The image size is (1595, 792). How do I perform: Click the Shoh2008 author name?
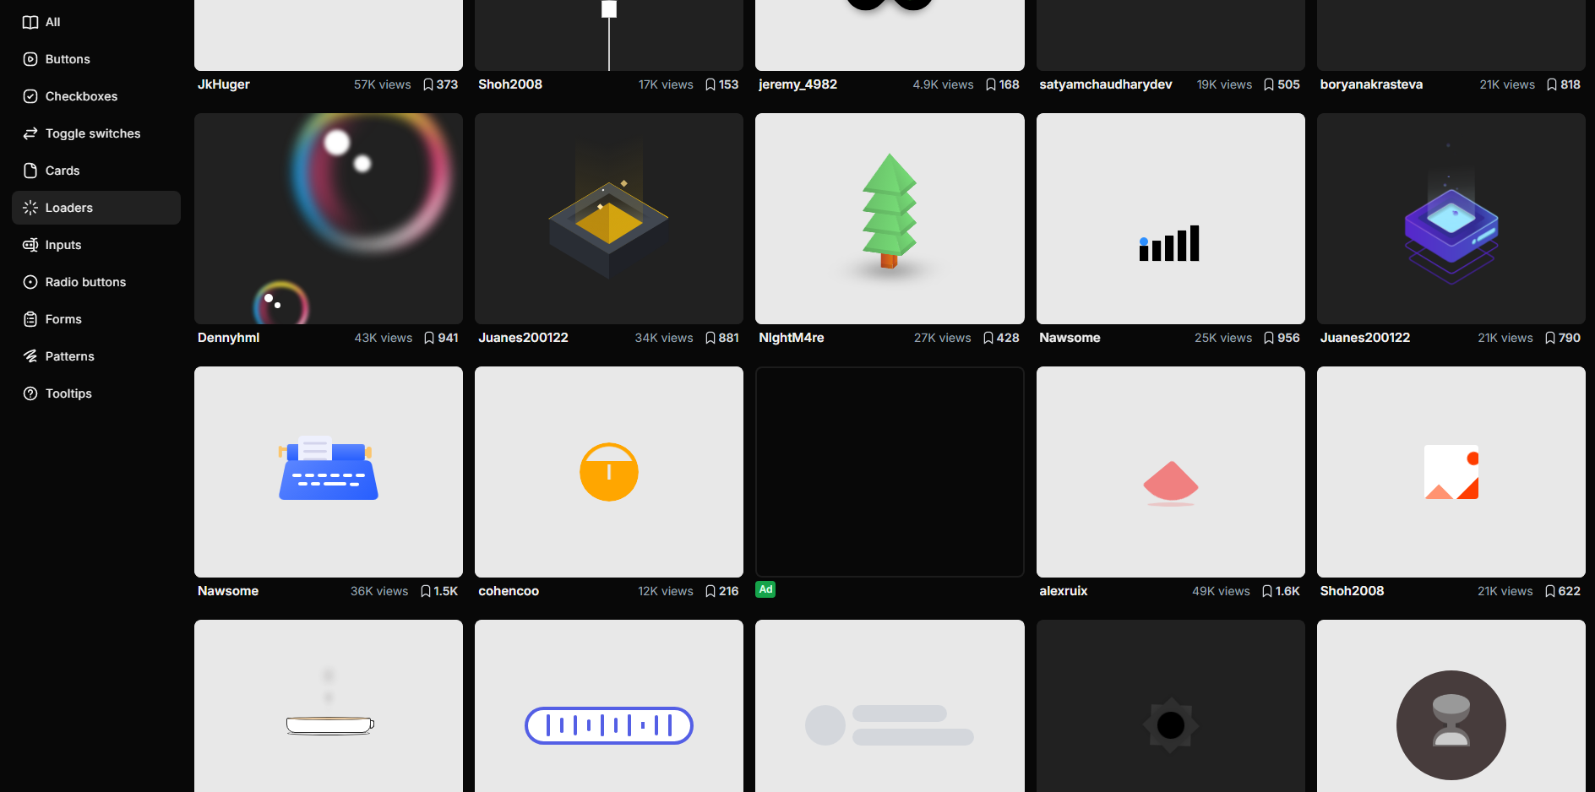[510, 84]
